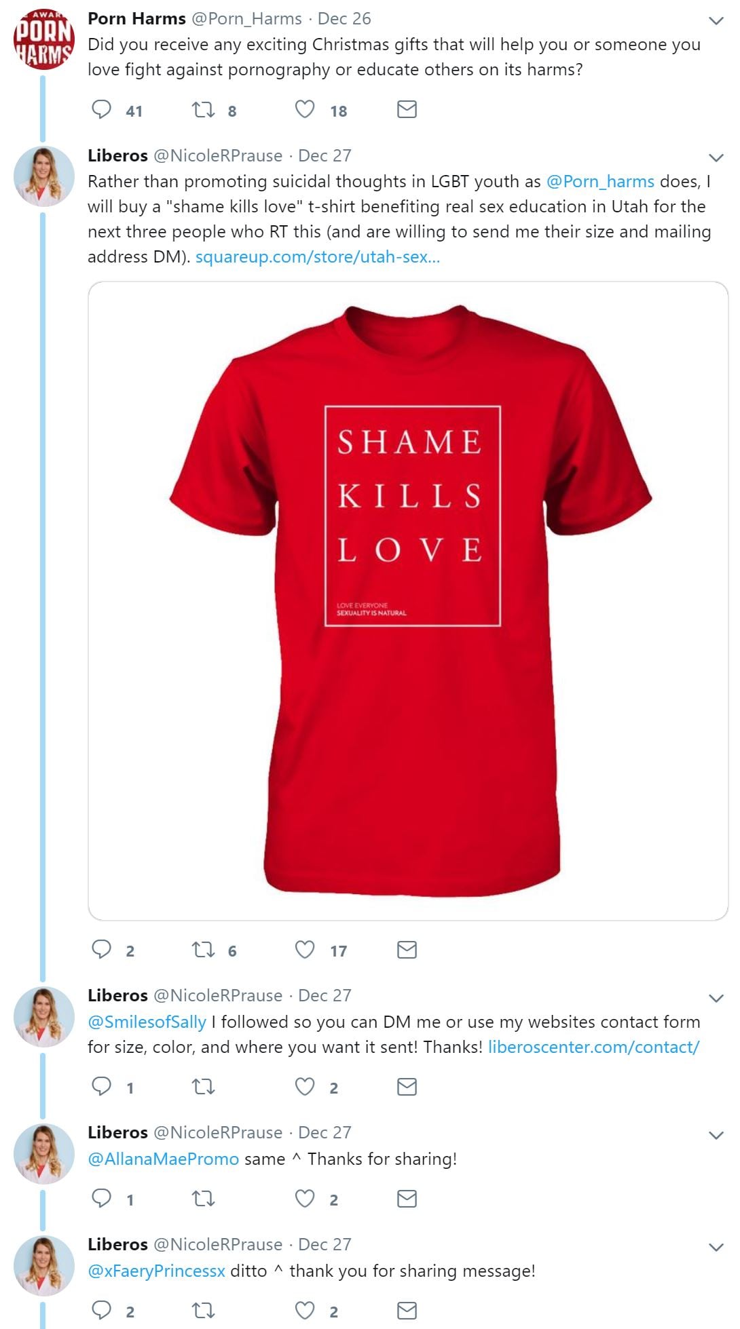This screenshot has height=1329, width=740.
Task: Open the @SmilesofSally tweet's more-options chevron
Action: (x=716, y=998)
